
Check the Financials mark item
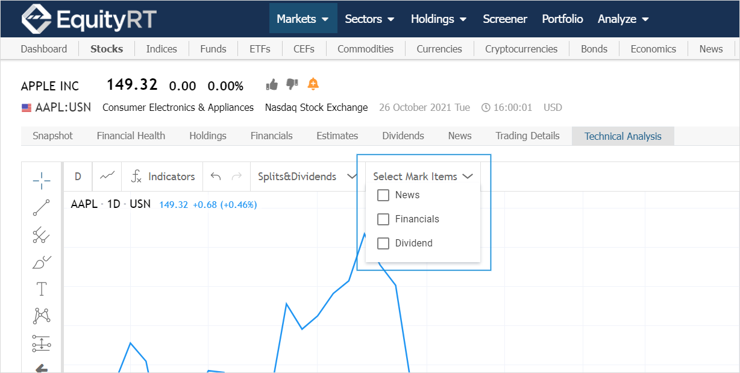click(383, 219)
